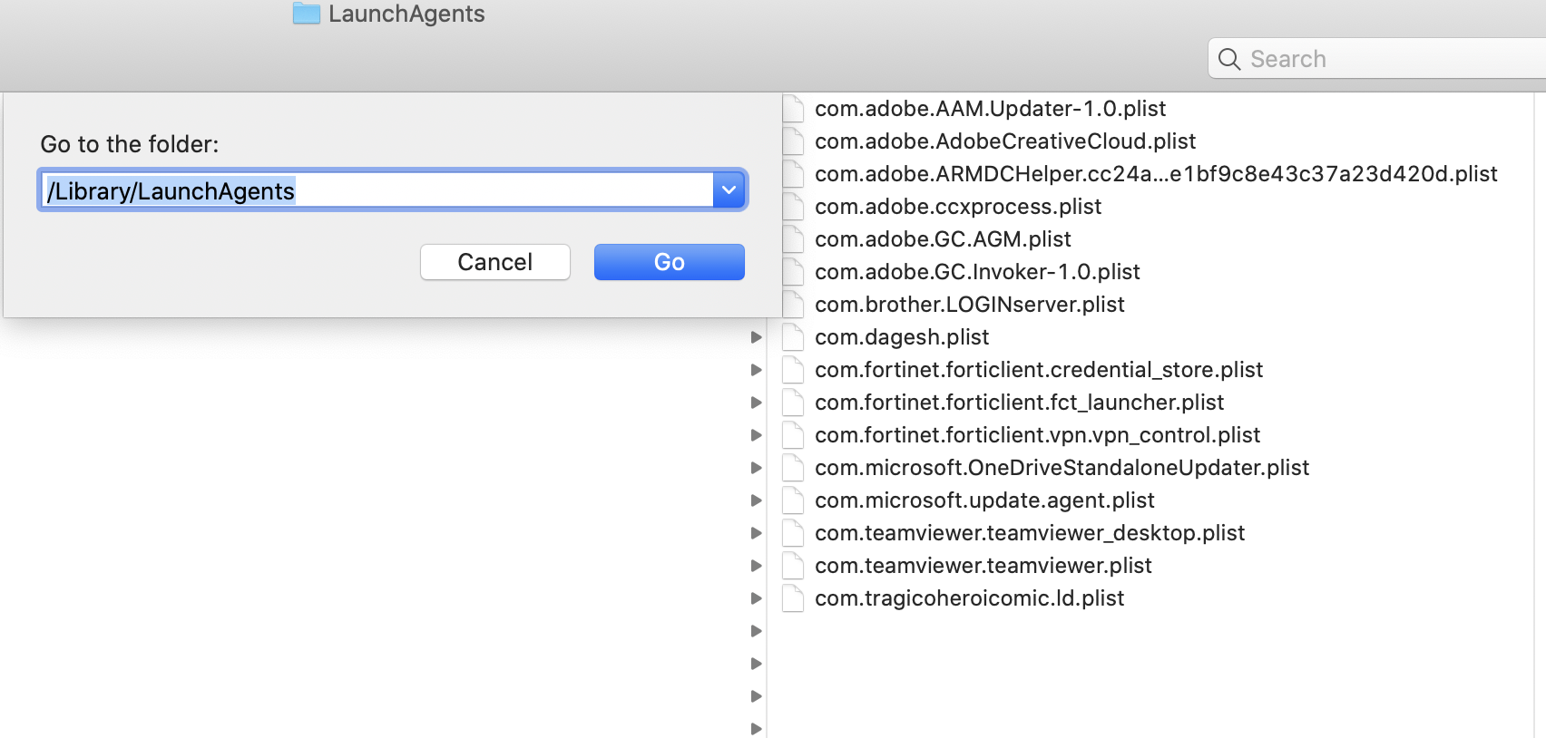The image size is (1546, 738).
Task: Select com.adobe.AdobeCreativeCloud.plist file
Action: pyautogui.click(x=1004, y=141)
